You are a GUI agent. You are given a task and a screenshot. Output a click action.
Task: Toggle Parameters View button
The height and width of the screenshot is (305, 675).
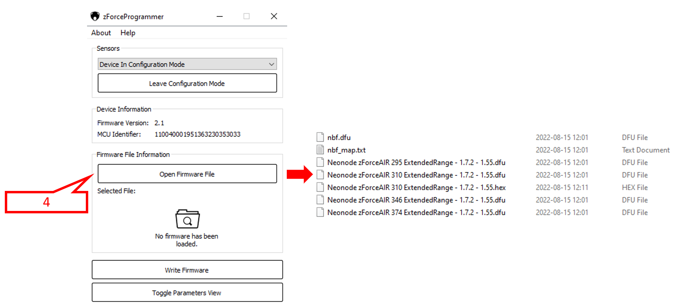tap(187, 293)
